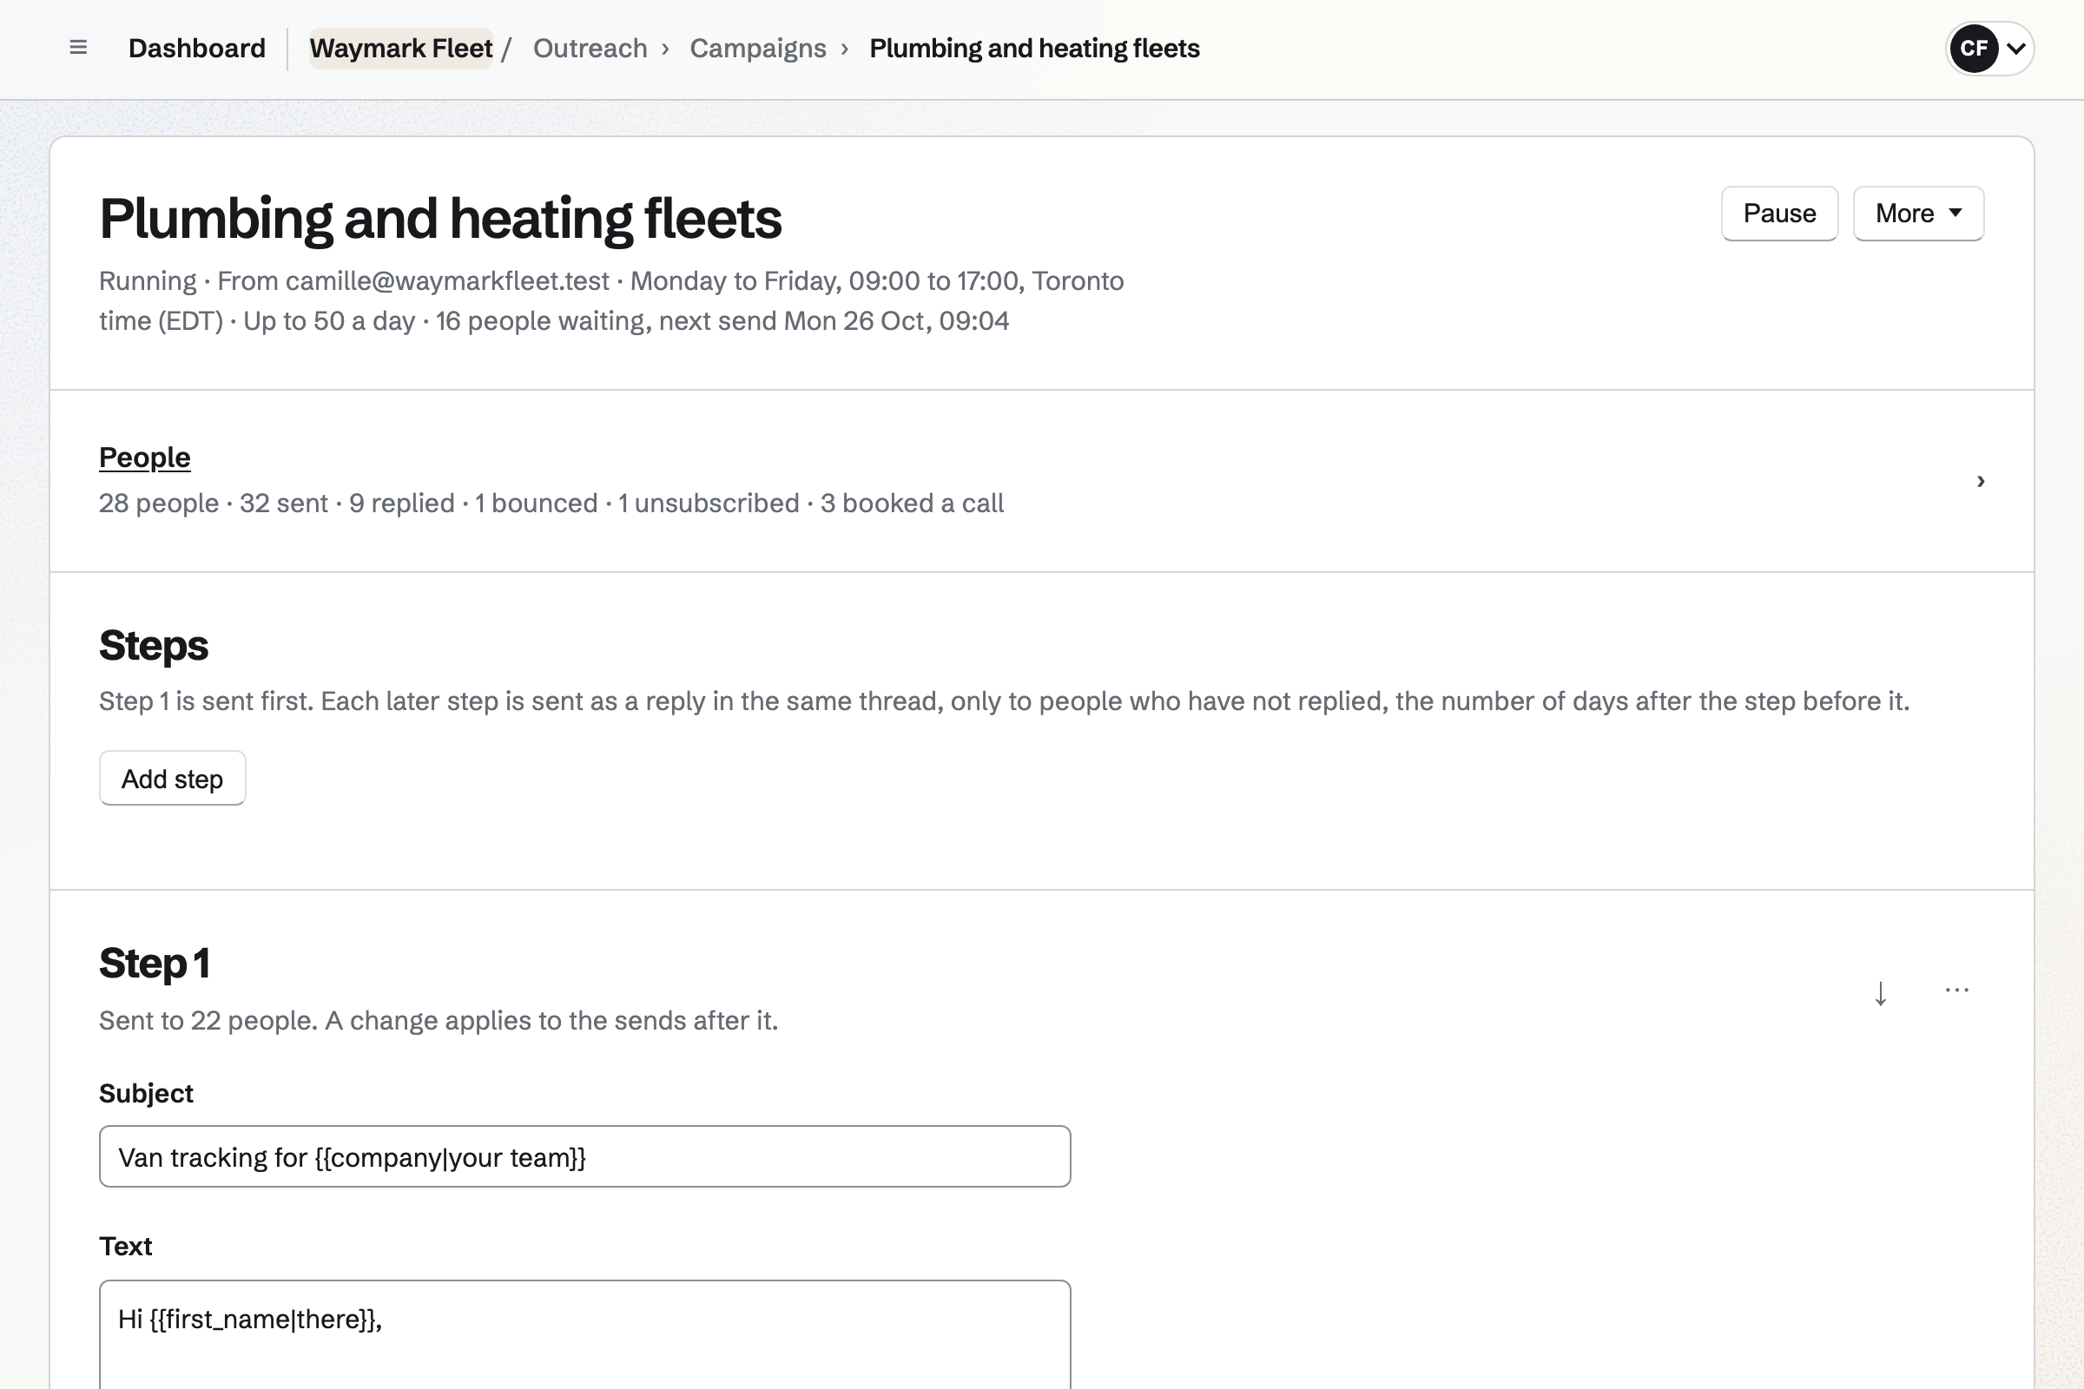2084x1389 pixels.
Task: Expand the account menu chevron
Action: click(x=2015, y=49)
